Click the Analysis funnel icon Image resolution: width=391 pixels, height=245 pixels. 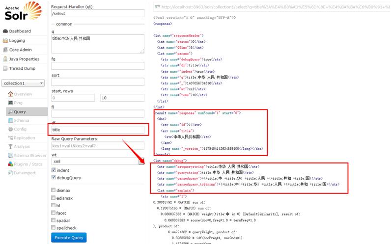coord(10,146)
